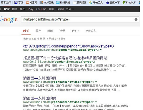Open the 百度一下 bookmark icon

pos(107,3)
